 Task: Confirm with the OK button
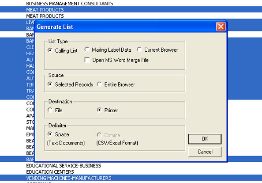click(205, 139)
